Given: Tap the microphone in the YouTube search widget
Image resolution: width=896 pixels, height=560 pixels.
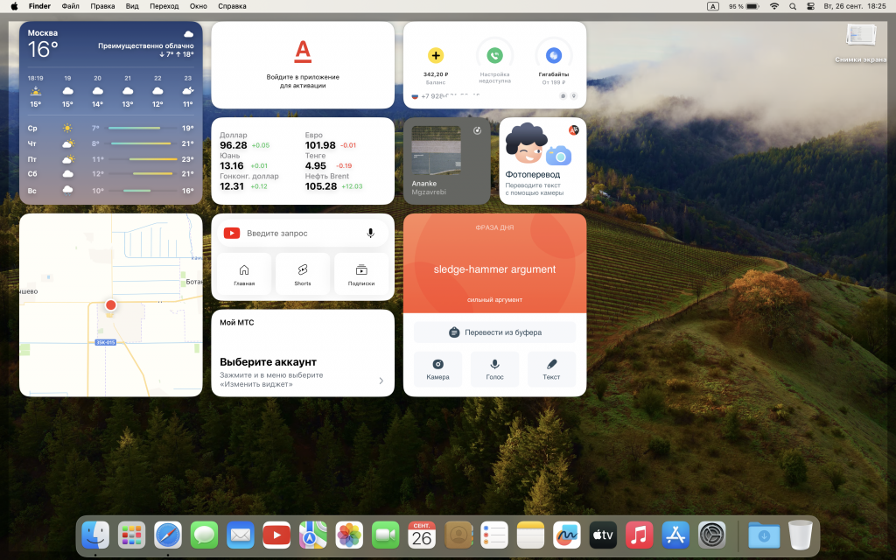Looking at the screenshot, I should 370,233.
